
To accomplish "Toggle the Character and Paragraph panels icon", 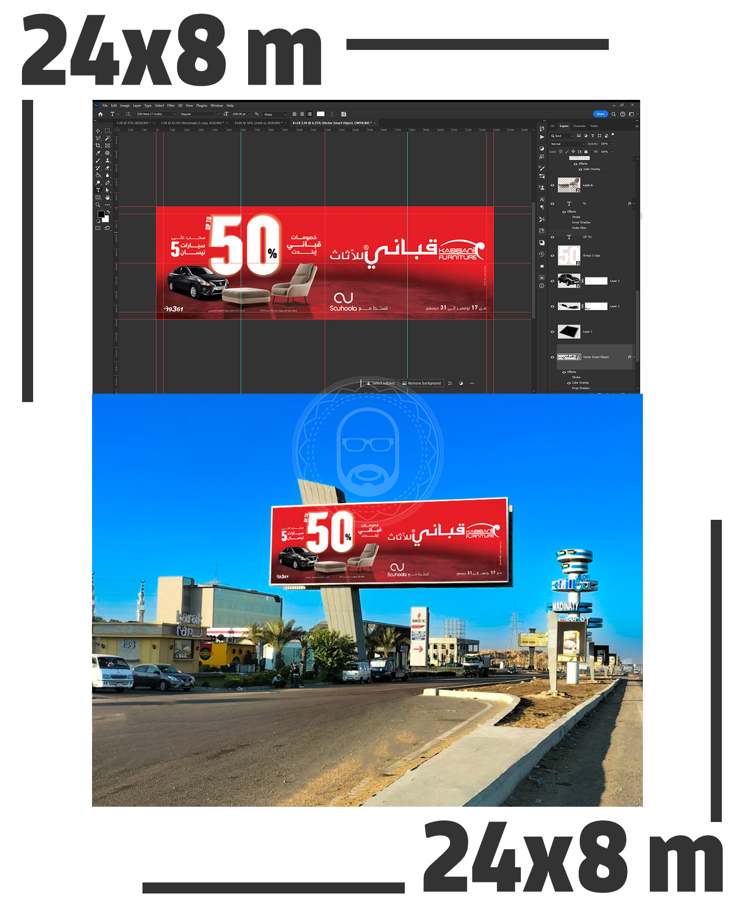I will coord(343,114).
